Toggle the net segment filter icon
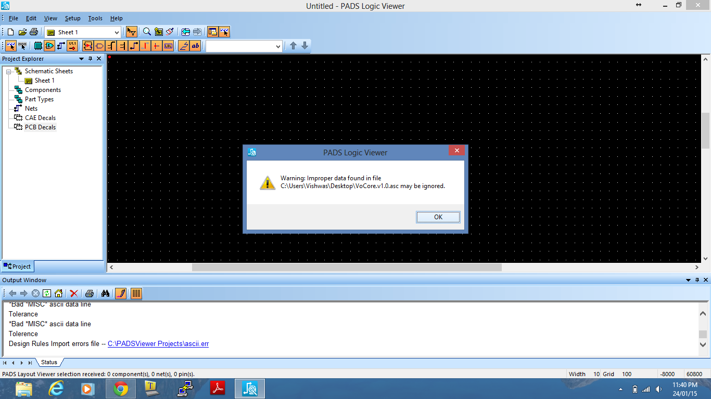 [x=134, y=46]
